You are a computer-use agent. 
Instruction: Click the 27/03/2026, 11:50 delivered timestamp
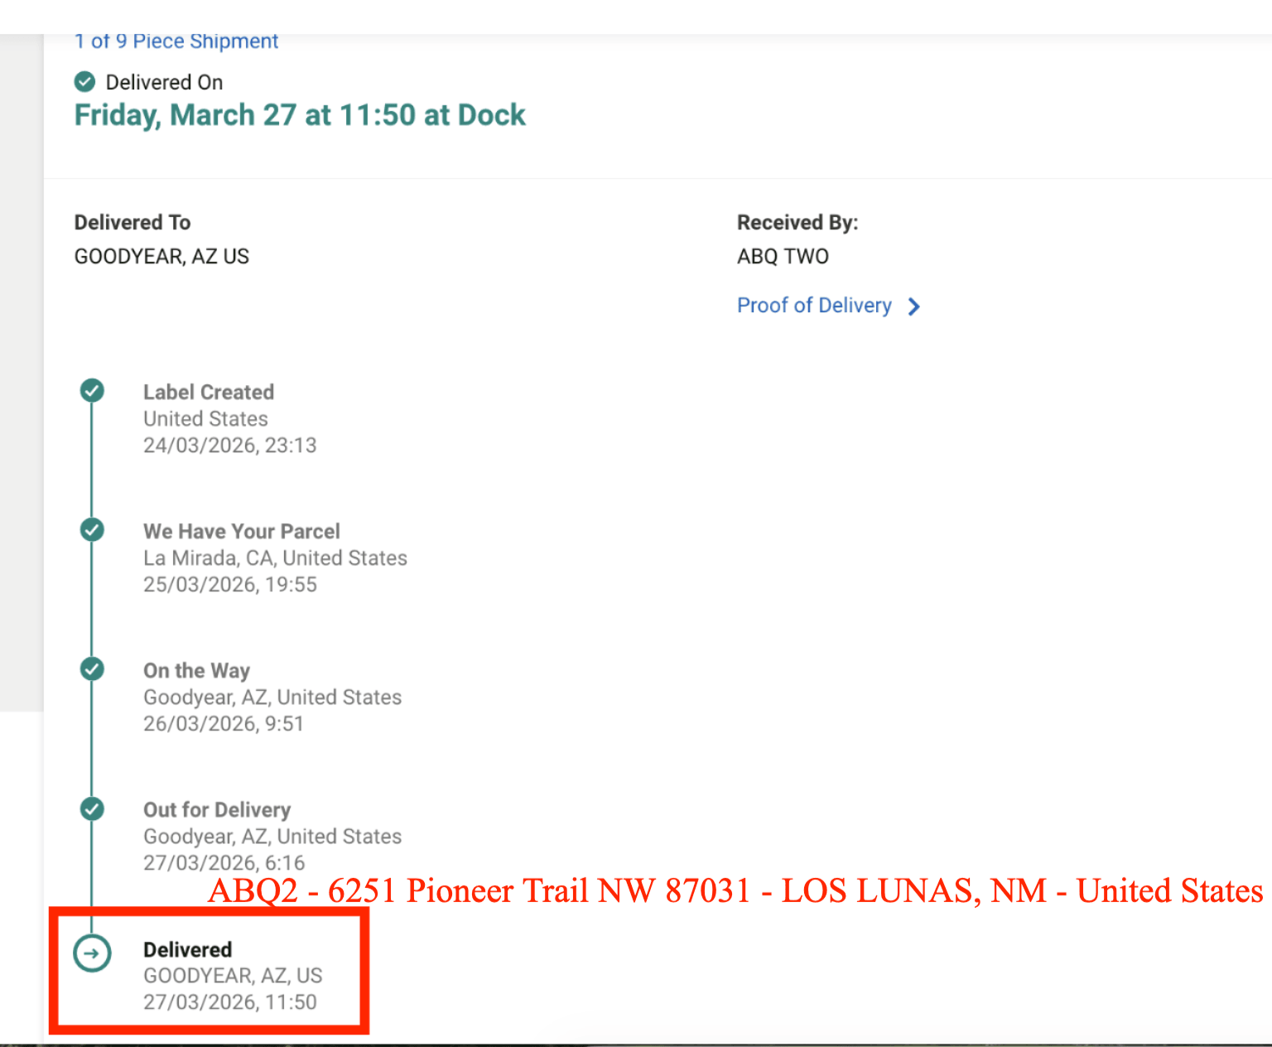point(229,1002)
